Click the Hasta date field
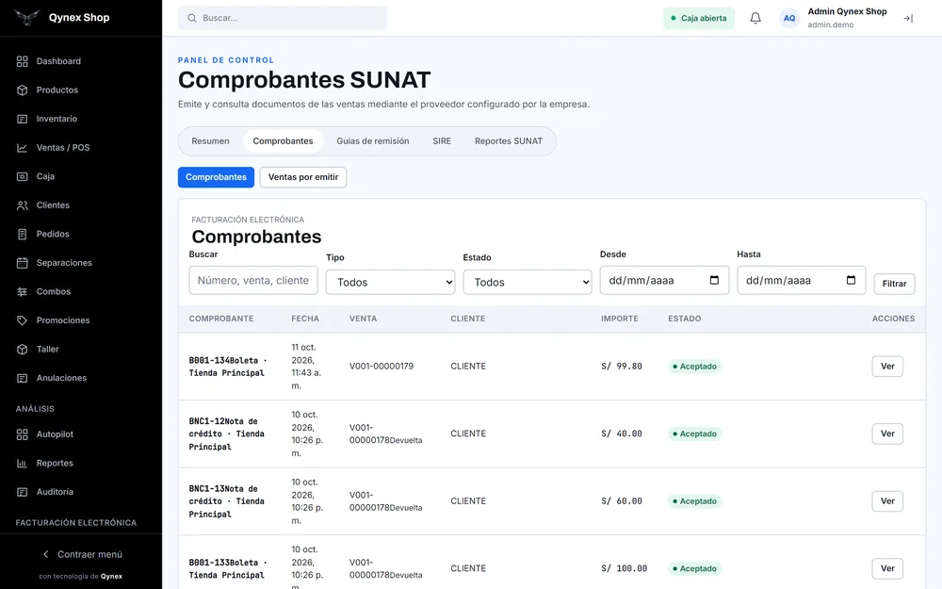Image resolution: width=942 pixels, height=589 pixels. [802, 281]
